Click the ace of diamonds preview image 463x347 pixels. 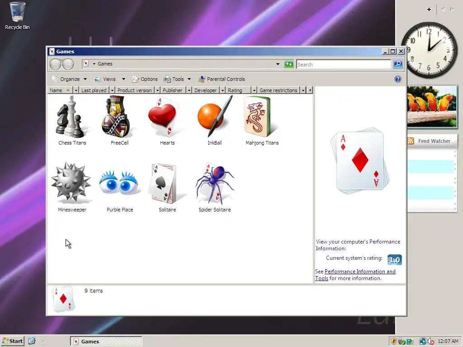360,160
